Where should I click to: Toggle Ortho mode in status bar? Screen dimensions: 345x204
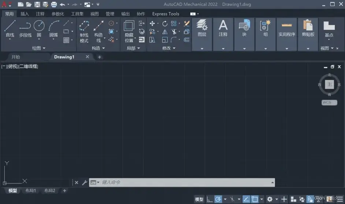click(x=209, y=199)
